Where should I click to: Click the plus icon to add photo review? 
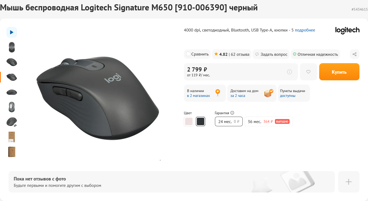click(349, 182)
